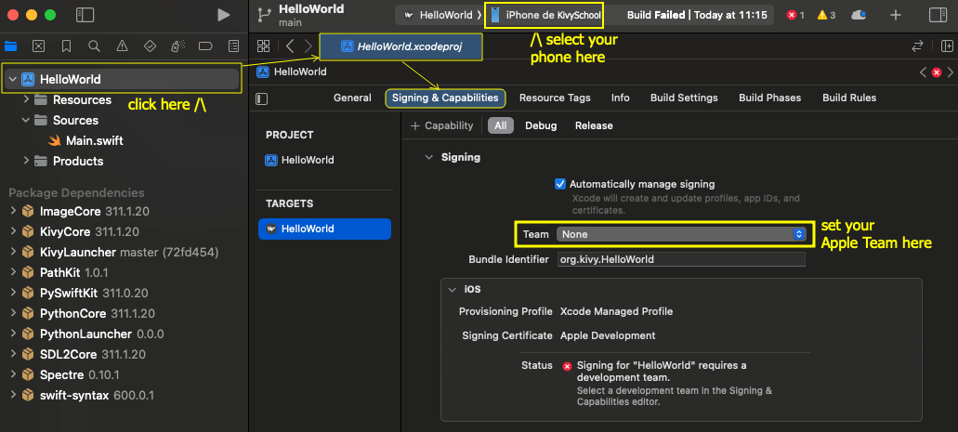Select the HelloWorld.xcodeproj editor tab
The width and height of the screenshot is (958, 432).
[401, 46]
